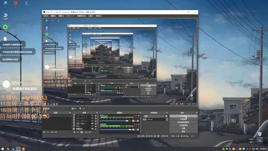Screen dimensions: 268x151
Task: Decrease transition duration with the down arrow
Action: [x=167, y=120]
